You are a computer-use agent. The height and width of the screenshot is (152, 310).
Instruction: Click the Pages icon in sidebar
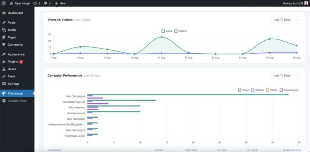tap(4, 37)
